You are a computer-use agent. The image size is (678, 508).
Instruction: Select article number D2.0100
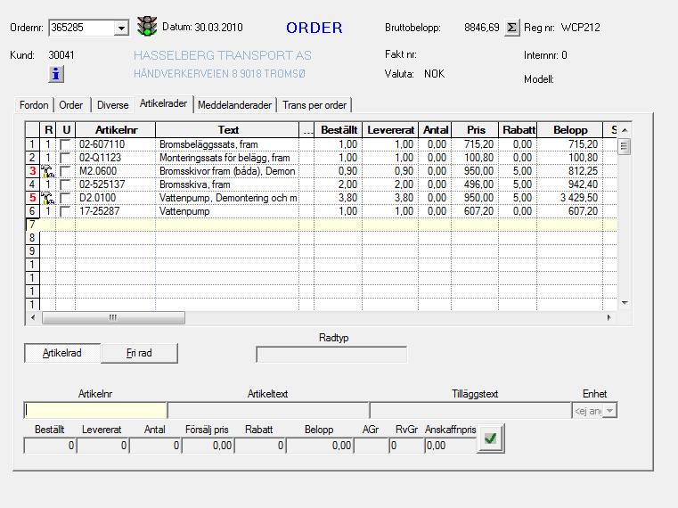(116, 198)
